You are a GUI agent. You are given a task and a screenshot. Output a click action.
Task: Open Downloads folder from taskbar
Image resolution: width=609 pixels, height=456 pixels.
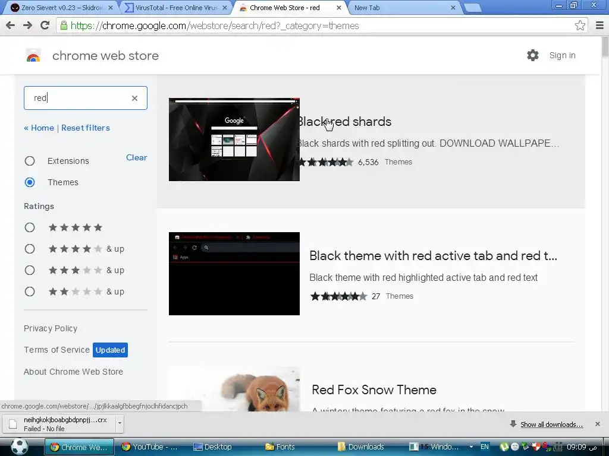click(x=361, y=446)
